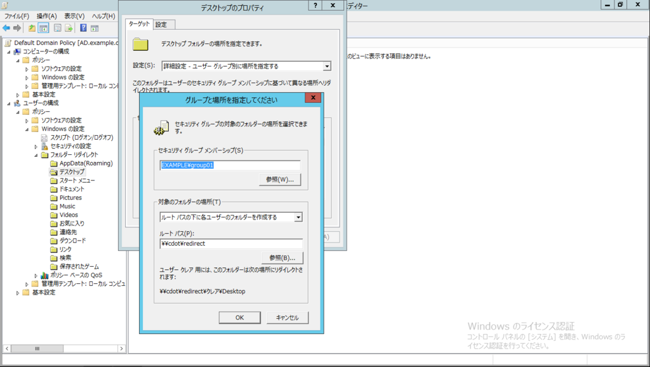
Task: Click the ユーザーの構成 user icon
Action: tap(17, 103)
